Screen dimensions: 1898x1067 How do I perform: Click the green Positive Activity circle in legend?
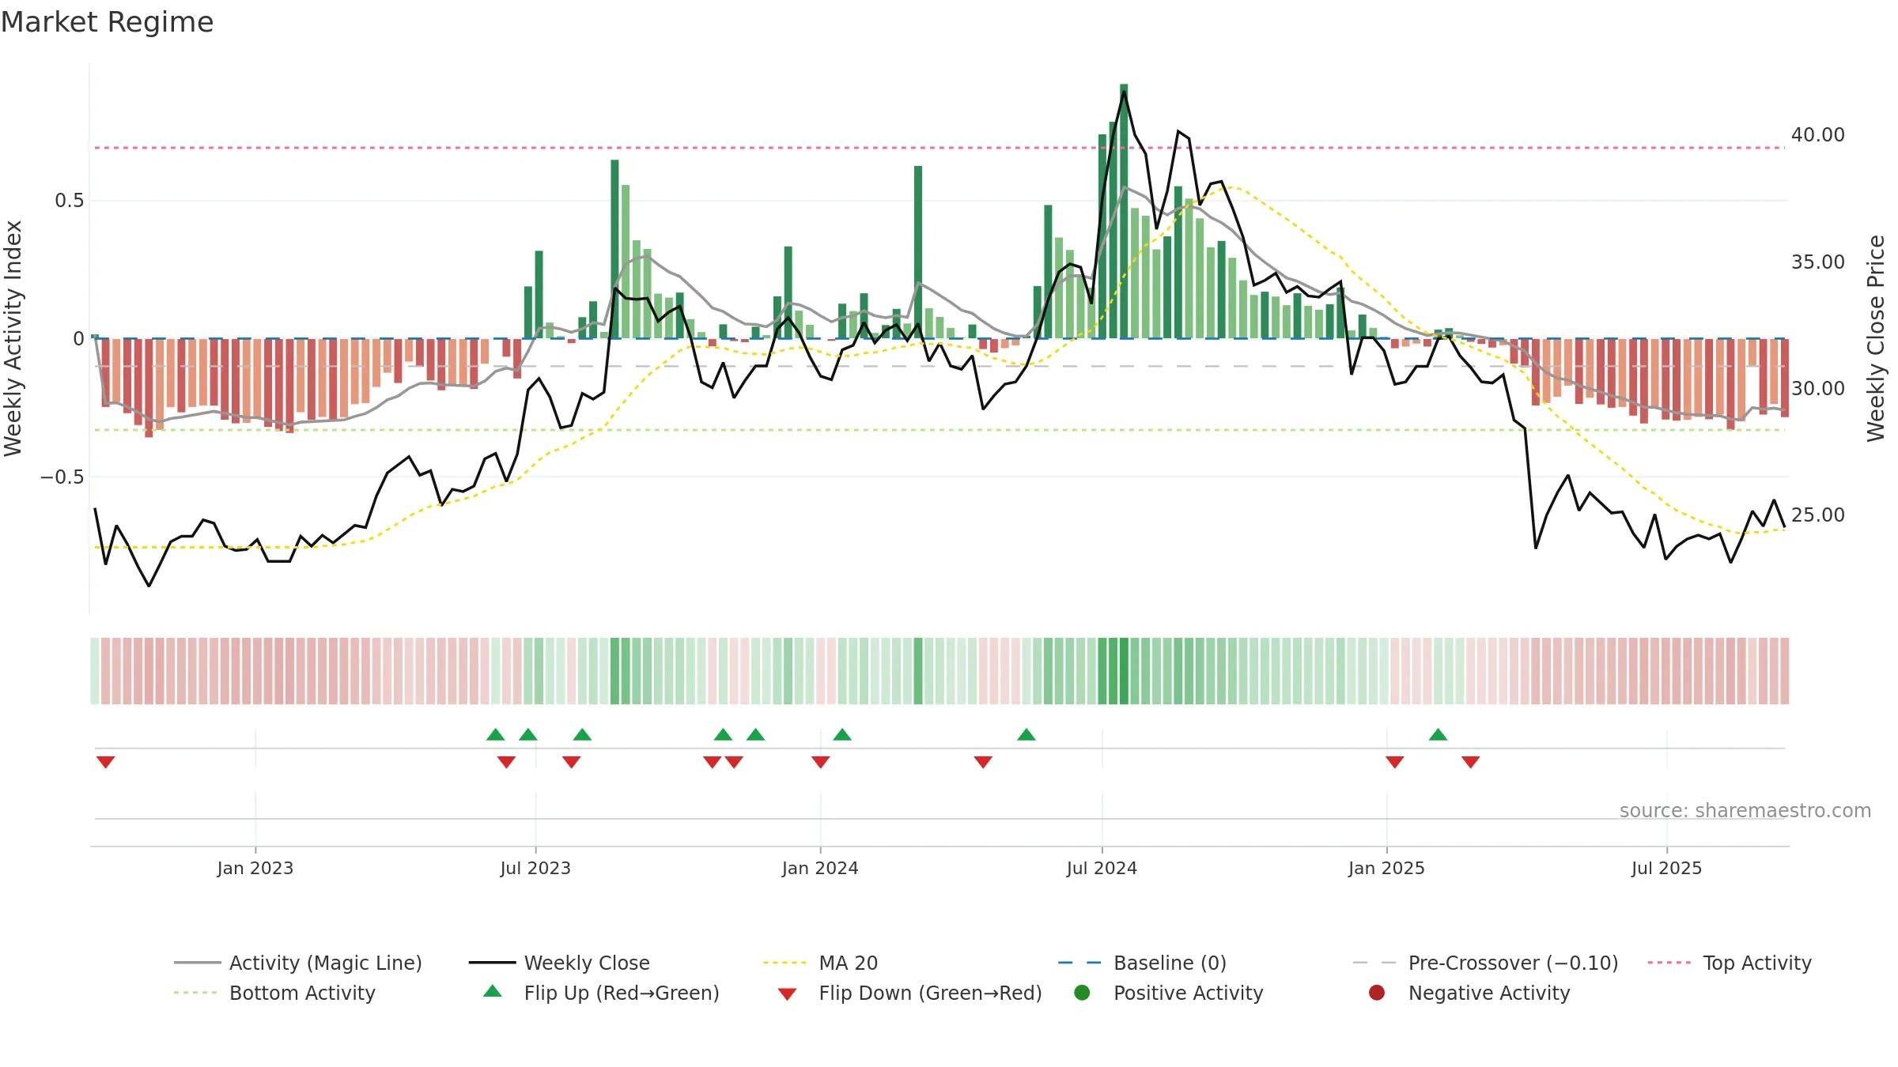point(1082,993)
